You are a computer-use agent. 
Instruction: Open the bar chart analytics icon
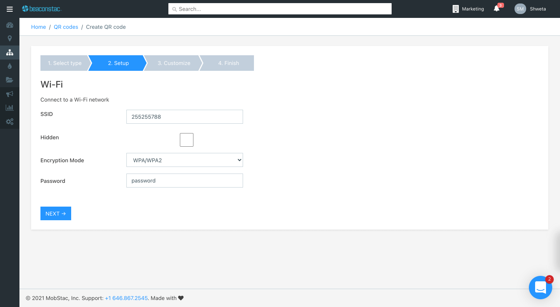coord(10,108)
